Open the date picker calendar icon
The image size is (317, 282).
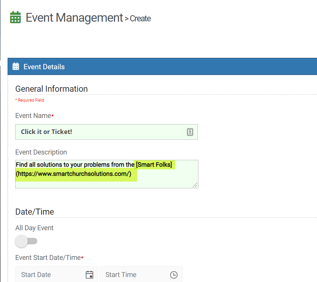click(x=89, y=275)
